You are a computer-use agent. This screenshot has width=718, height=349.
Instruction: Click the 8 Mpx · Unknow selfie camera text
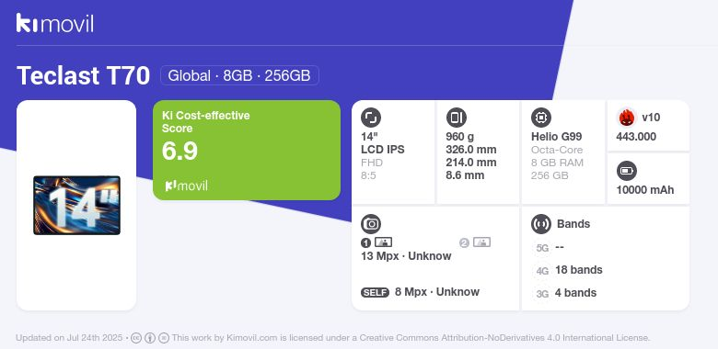coord(437,292)
